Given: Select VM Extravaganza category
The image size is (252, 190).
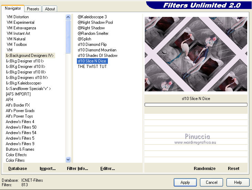Looking at the screenshot, I should (21, 28).
